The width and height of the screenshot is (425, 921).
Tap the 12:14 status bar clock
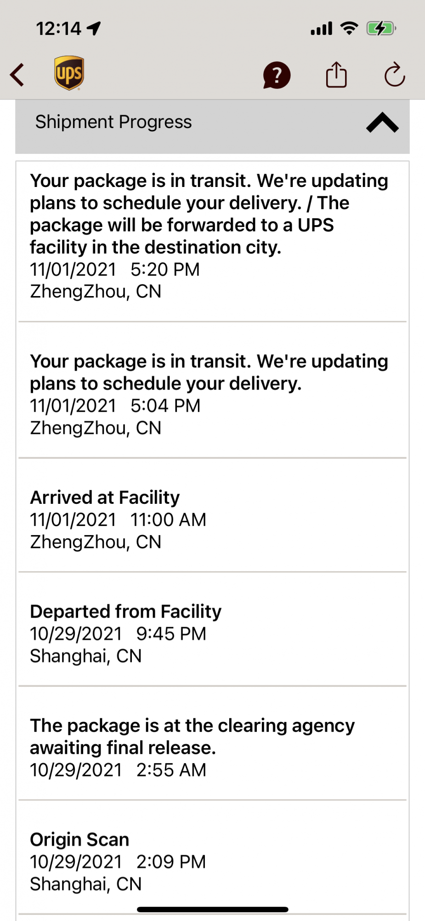58,29
